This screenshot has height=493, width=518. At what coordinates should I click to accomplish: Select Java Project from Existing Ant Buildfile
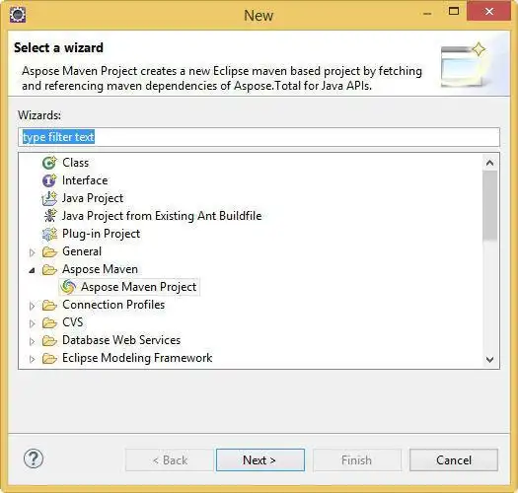click(x=162, y=216)
